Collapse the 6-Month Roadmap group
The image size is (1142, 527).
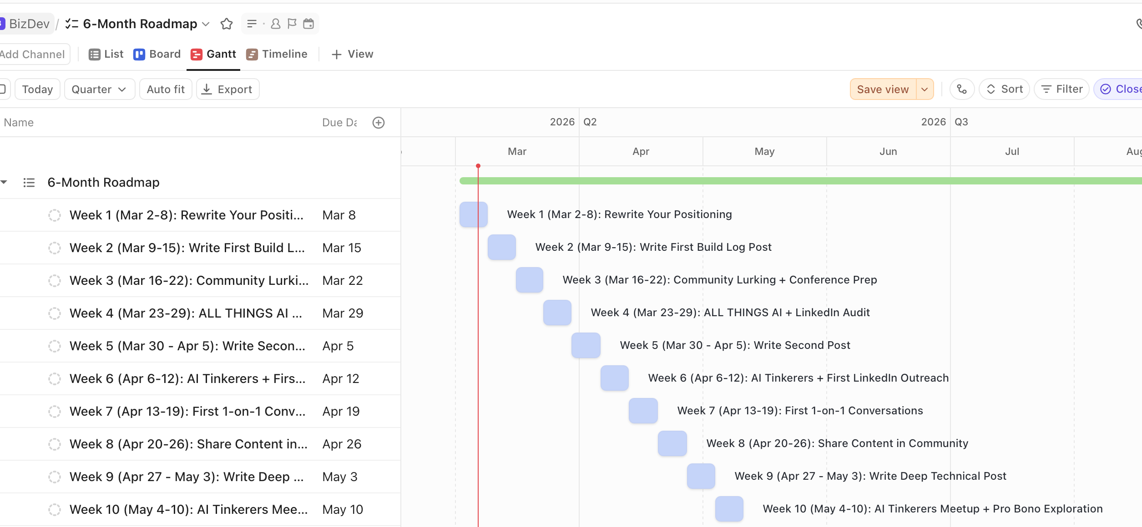point(4,182)
